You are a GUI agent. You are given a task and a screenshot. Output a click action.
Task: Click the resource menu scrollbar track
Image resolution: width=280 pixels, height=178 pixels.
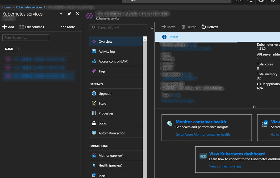click(145, 109)
